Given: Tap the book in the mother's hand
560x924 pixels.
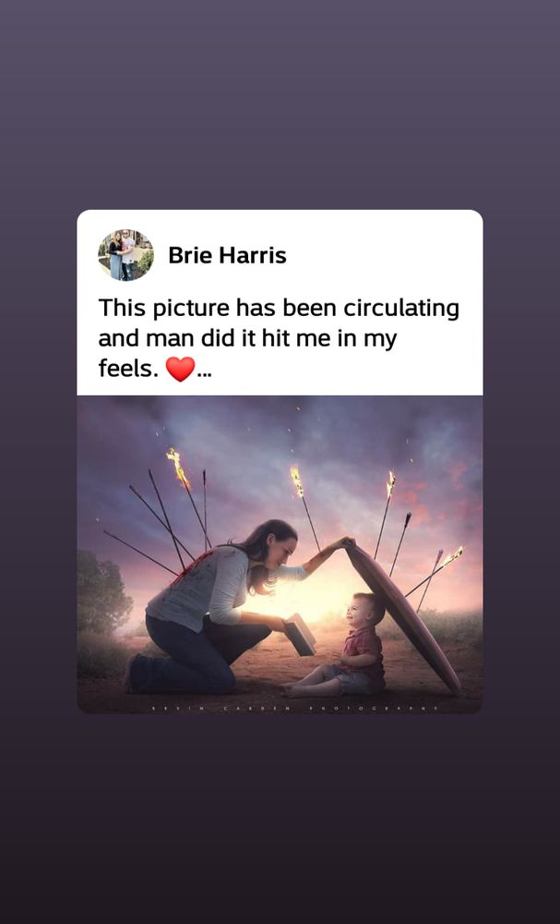Looking at the screenshot, I should [x=301, y=635].
